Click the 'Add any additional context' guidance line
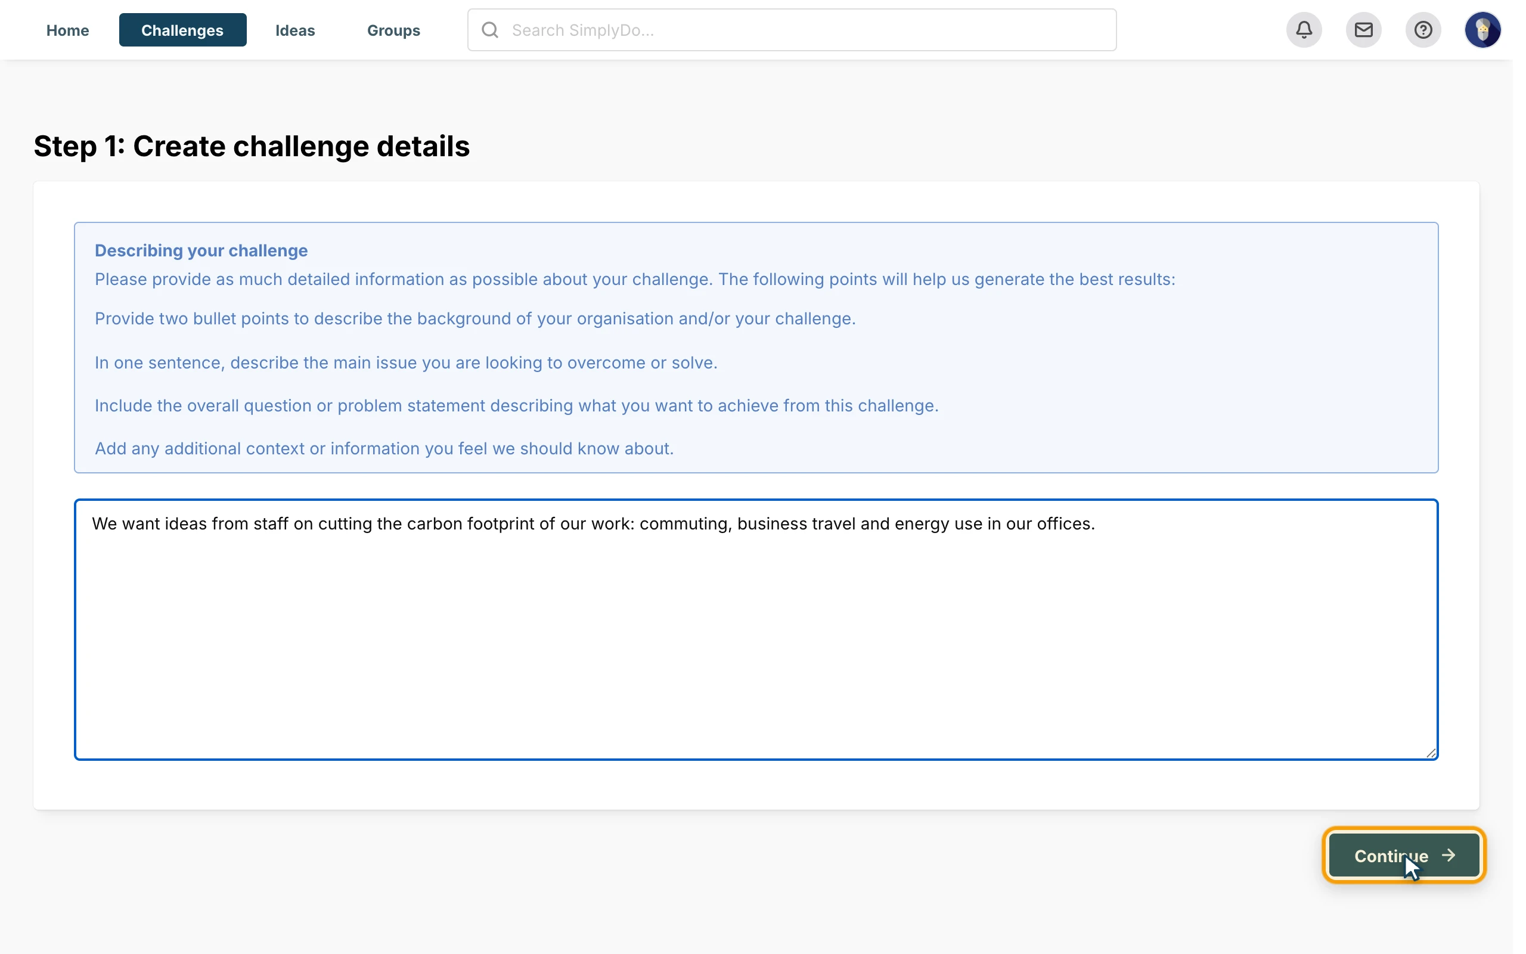The width and height of the screenshot is (1526, 954). [x=384, y=448]
